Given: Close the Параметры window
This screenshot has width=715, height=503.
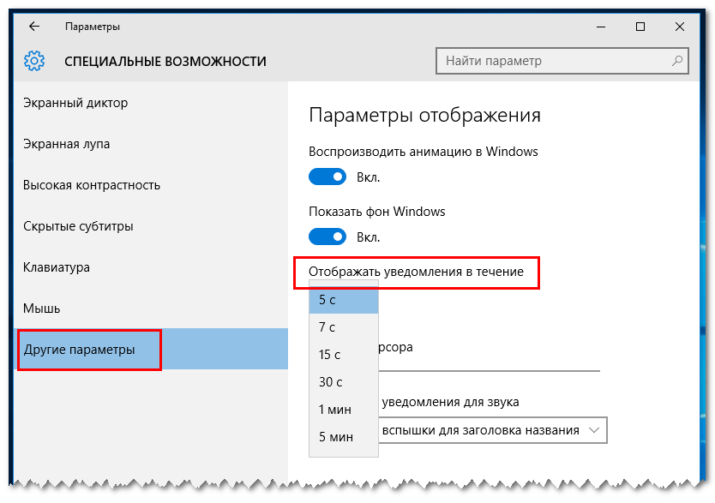Looking at the screenshot, I should pyautogui.click(x=680, y=27).
